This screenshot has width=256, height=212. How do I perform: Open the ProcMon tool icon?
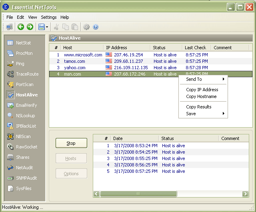point(10,53)
